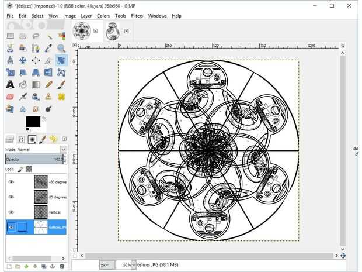Select the Ellipse Select tool

click(x=23, y=36)
